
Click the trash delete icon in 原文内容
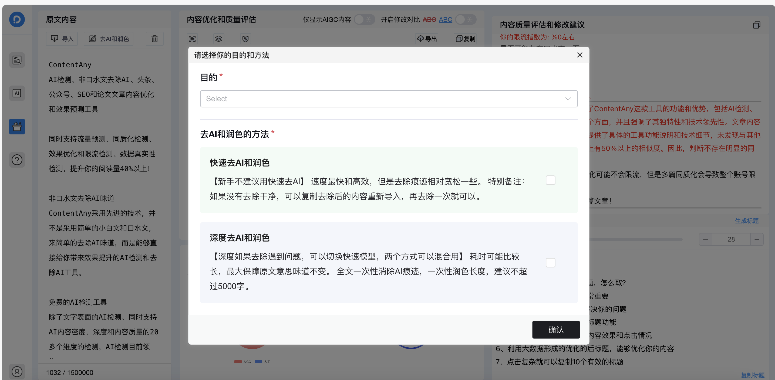tap(155, 39)
